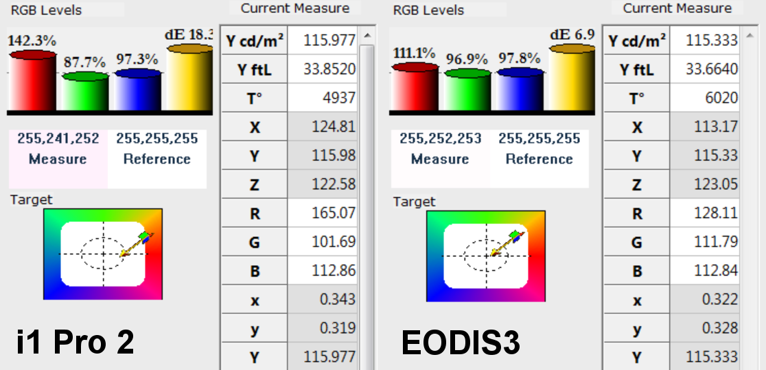The height and width of the screenshot is (370, 766).
Task: Select the 6020 color temperature value
Action: [x=705, y=98]
